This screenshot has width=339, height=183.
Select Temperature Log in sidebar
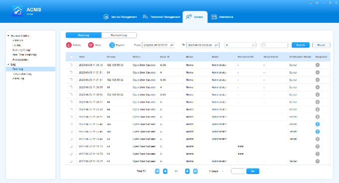pos(22,74)
